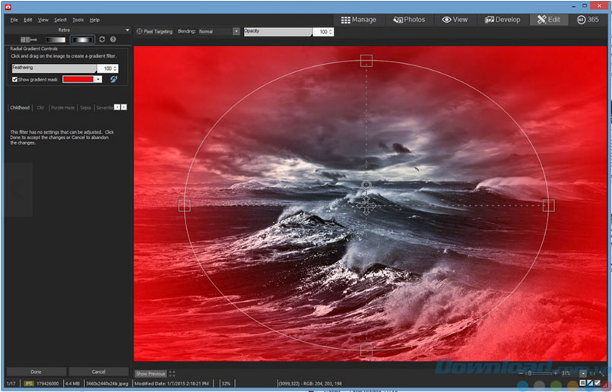612x392 pixels.
Task: Open the gradient mask color dropdown arrow
Action: click(x=98, y=79)
